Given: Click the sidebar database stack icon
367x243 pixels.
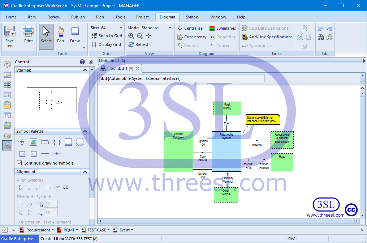Looking at the screenshot, I should [7, 85].
